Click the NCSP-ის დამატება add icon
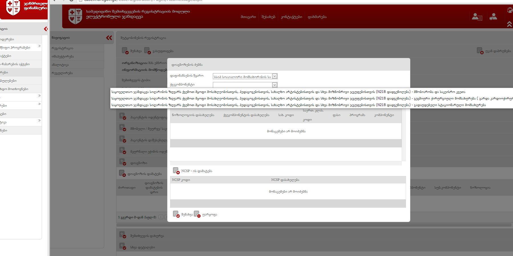 tap(176, 171)
